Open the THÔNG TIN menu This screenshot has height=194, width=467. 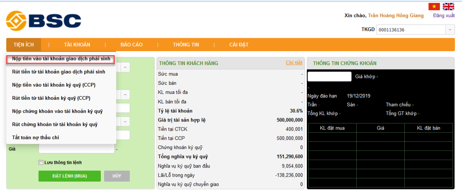point(186,45)
